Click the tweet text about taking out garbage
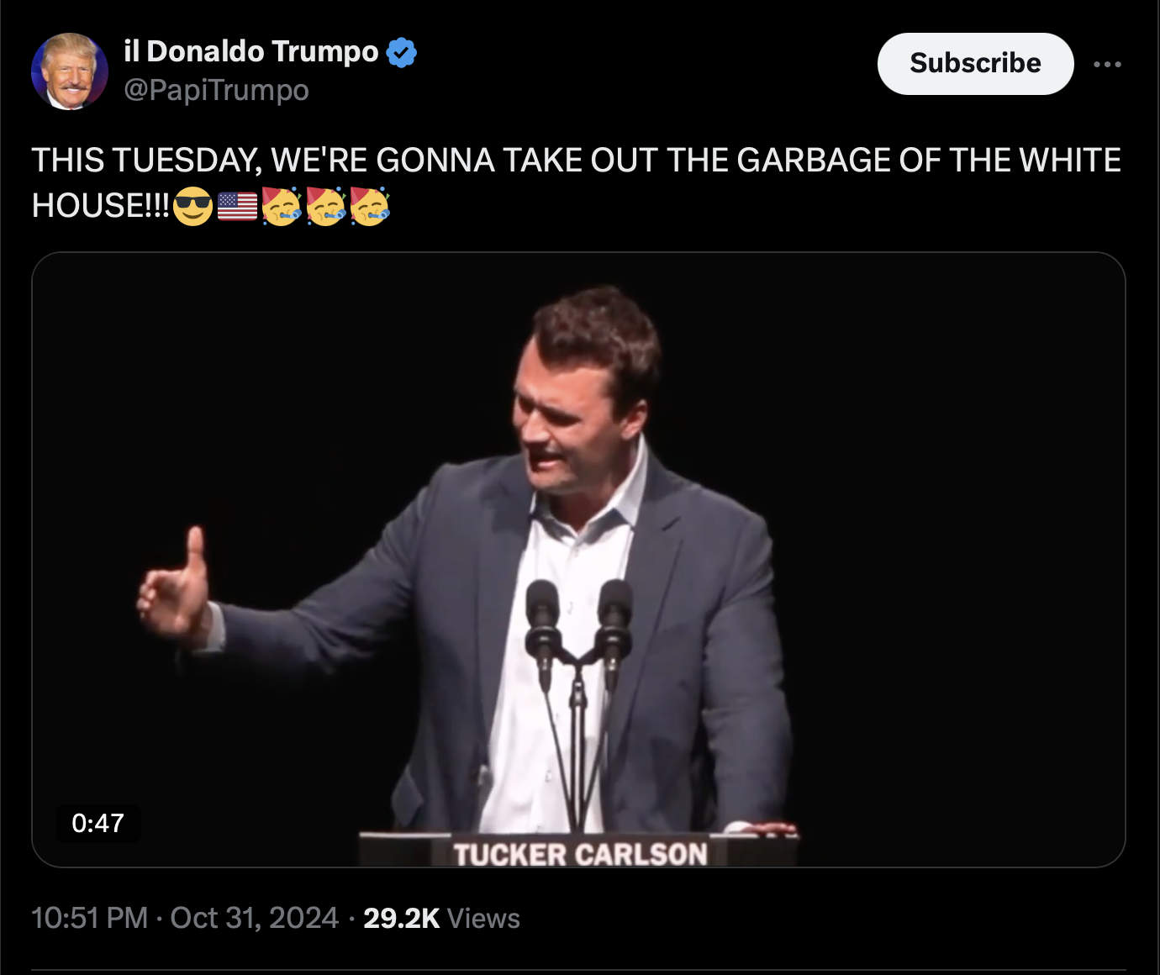This screenshot has width=1160, height=975. pos(576,161)
